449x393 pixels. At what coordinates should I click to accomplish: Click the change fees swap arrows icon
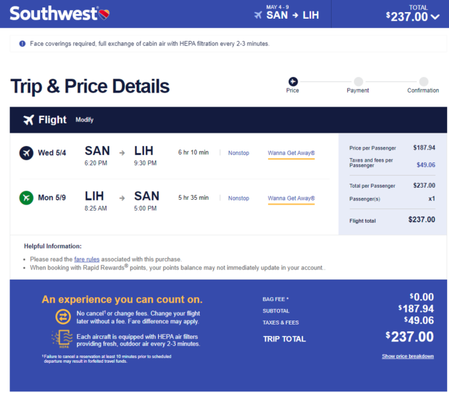tap(63, 317)
